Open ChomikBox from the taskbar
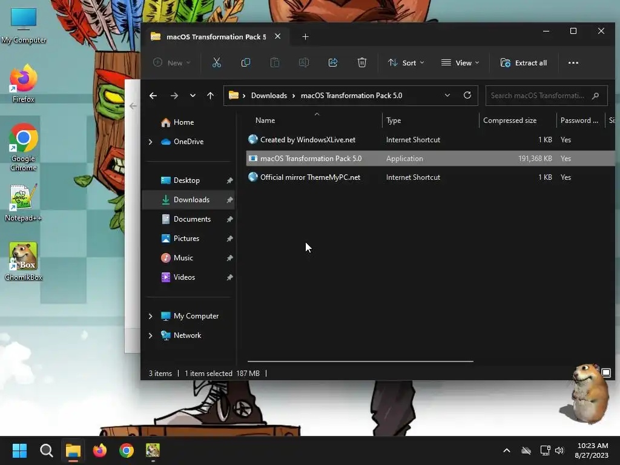The image size is (620, 465). click(153, 450)
